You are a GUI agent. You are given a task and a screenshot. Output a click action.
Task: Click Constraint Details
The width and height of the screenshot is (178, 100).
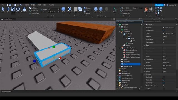click(126, 11)
